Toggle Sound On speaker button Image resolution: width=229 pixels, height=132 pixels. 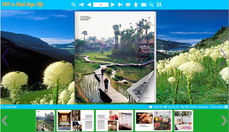click(172, 107)
